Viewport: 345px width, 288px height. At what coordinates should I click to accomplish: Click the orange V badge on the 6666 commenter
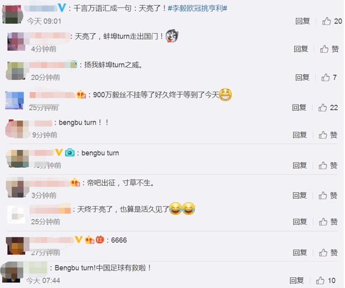pyautogui.click(x=79, y=239)
